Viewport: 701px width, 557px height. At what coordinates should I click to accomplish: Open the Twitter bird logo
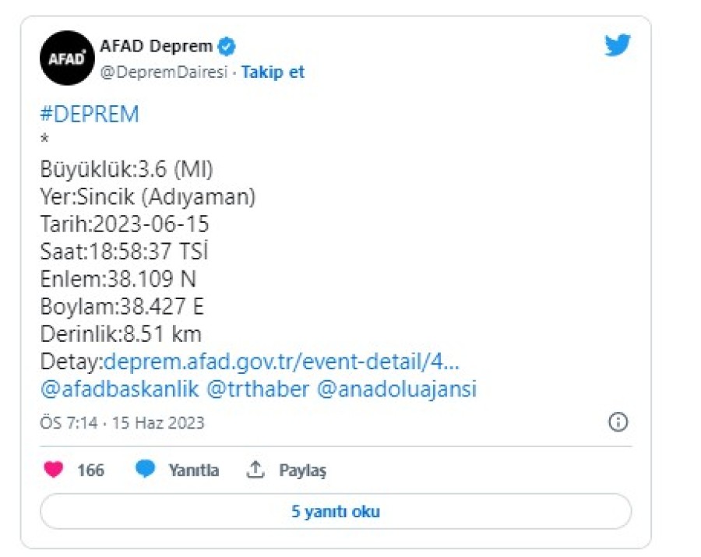[618, 45]
